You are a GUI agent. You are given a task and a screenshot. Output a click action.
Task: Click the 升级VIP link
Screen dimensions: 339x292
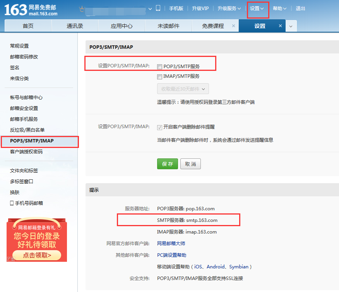pyautogui.click(x=200, y=9)
